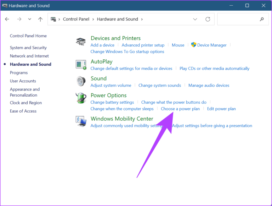
Task: Click Change when the computer sleeps
Action: 122,109
